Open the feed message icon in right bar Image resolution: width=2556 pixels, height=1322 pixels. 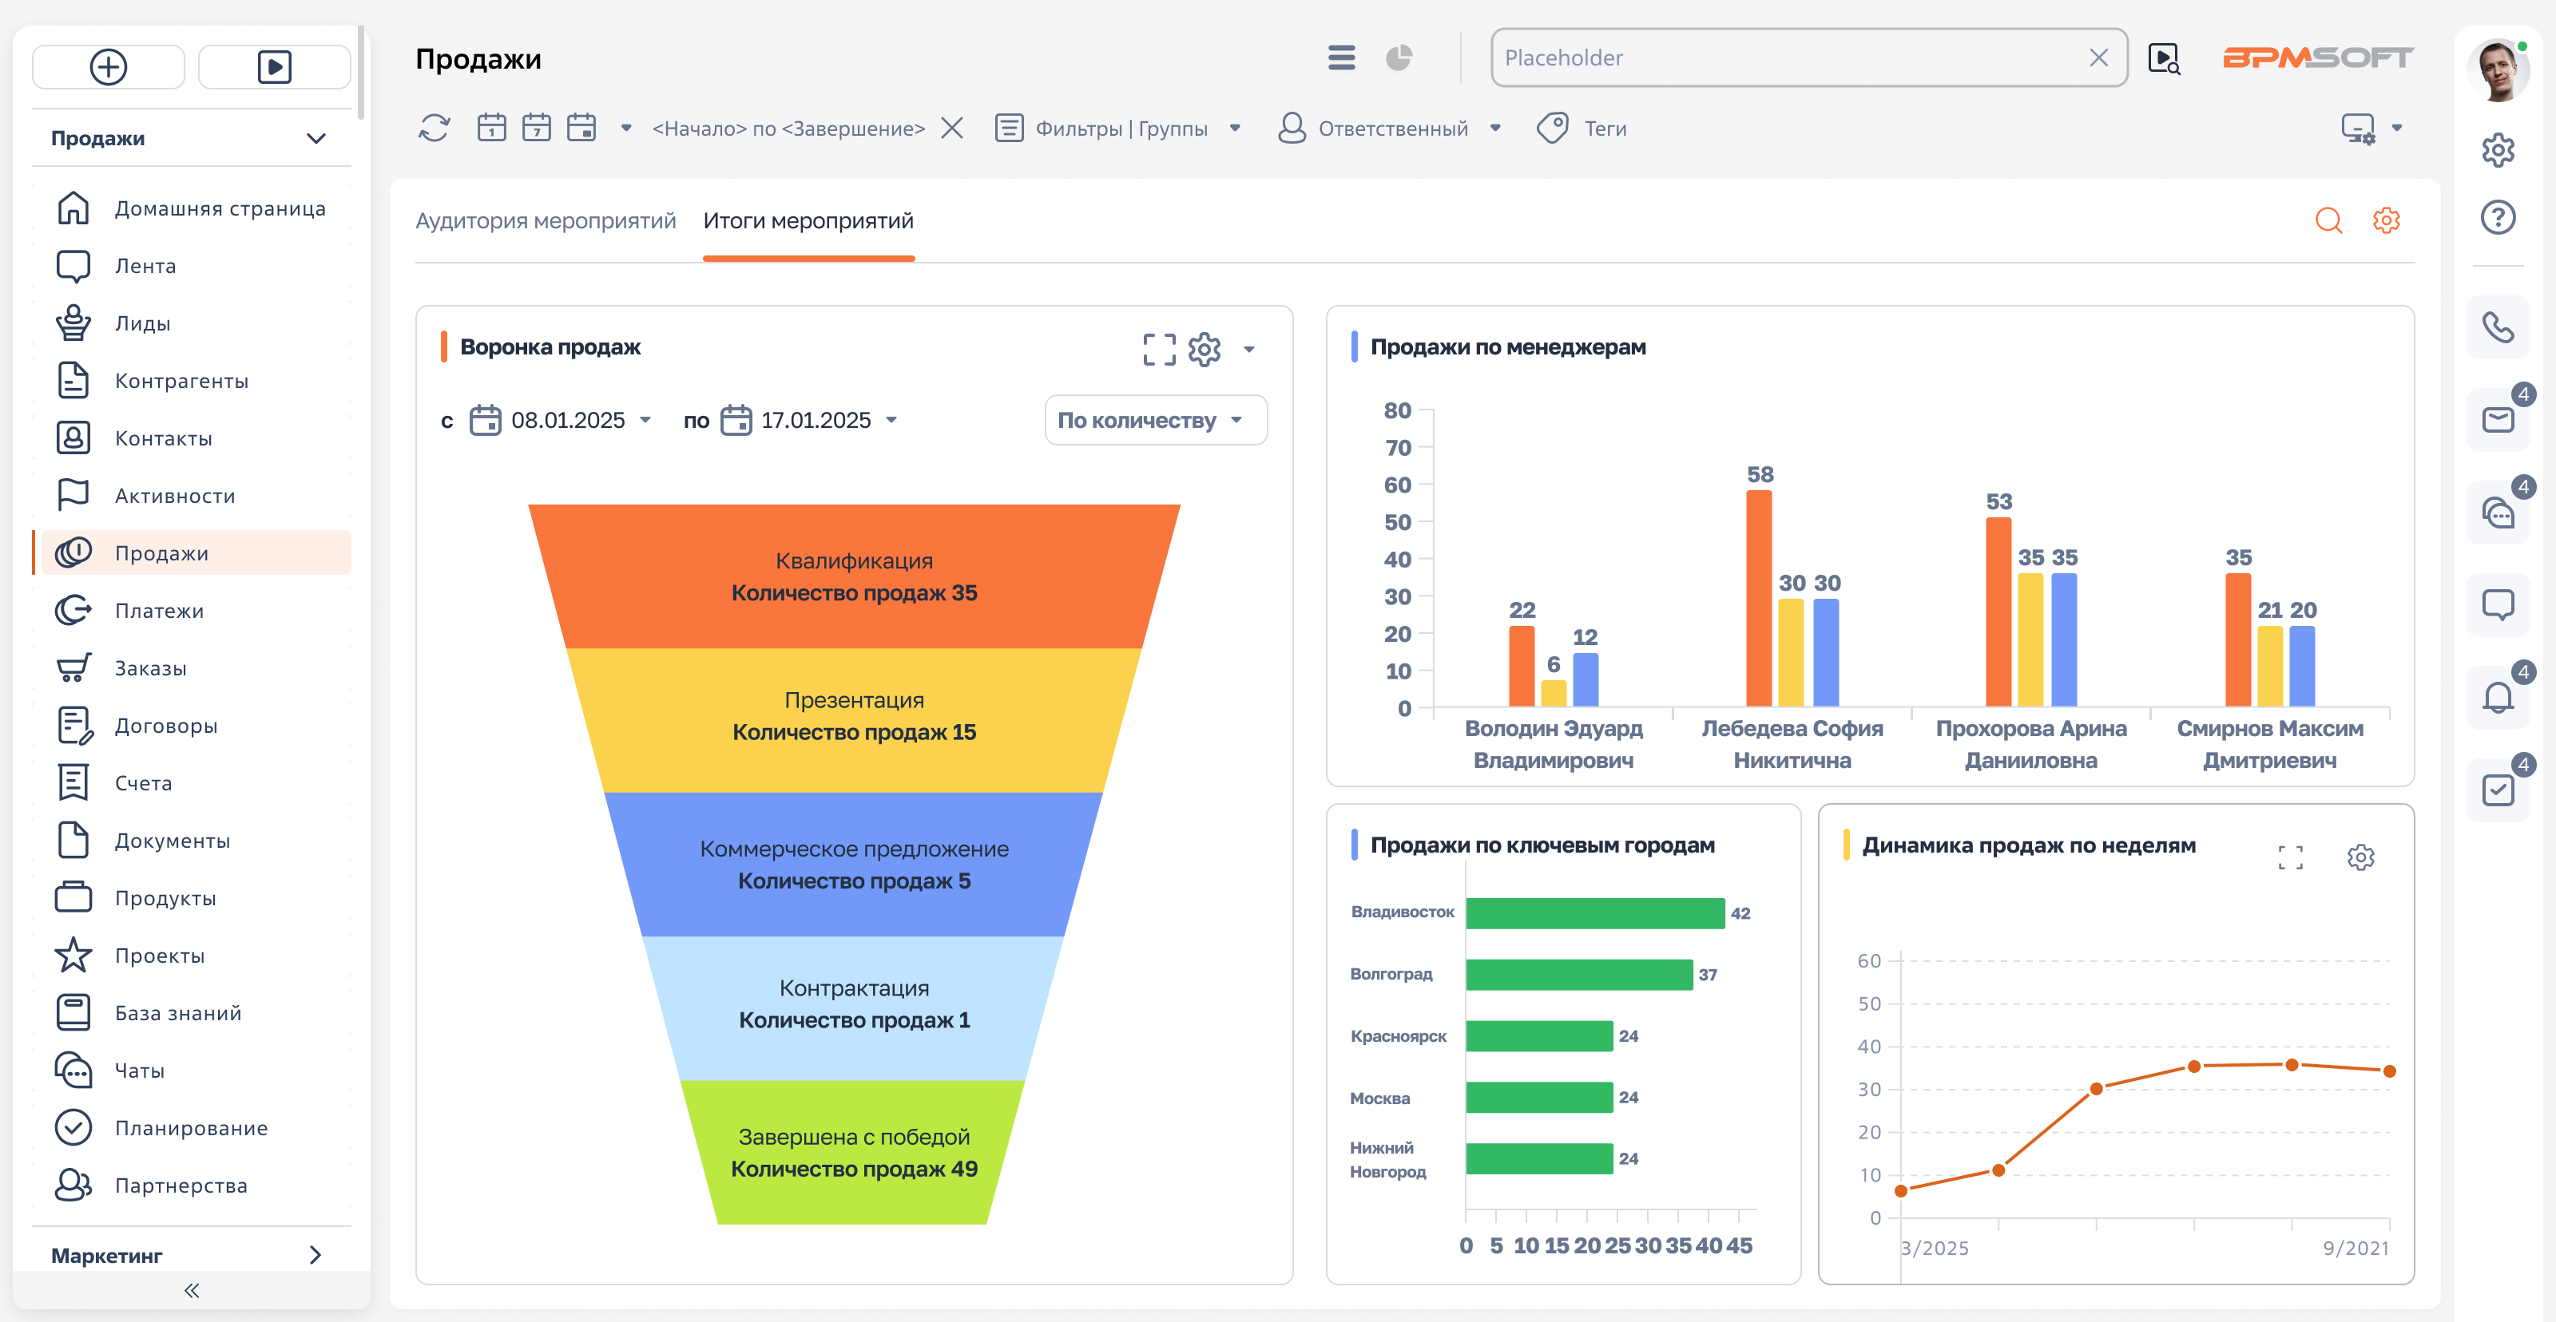click(2498, 605)
